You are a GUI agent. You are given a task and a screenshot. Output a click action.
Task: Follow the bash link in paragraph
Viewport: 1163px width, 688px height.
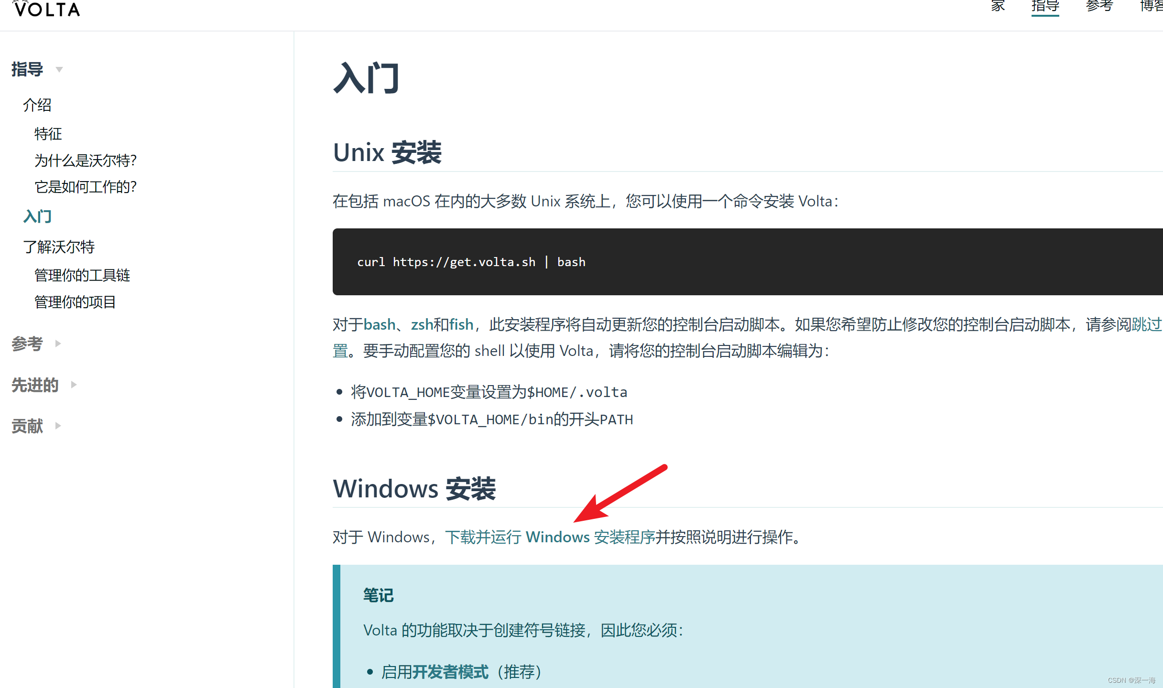[380, 324]
